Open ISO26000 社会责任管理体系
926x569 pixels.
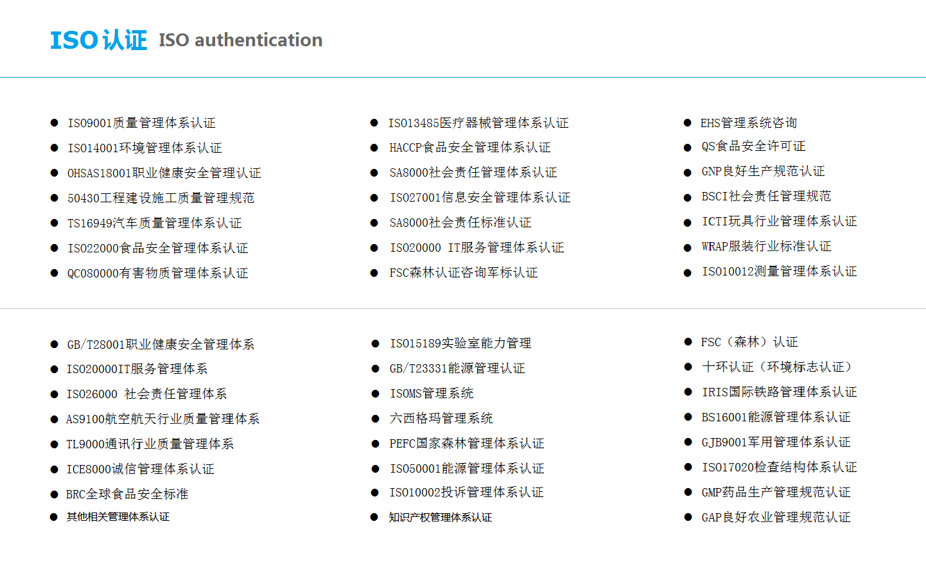[146, 394]
